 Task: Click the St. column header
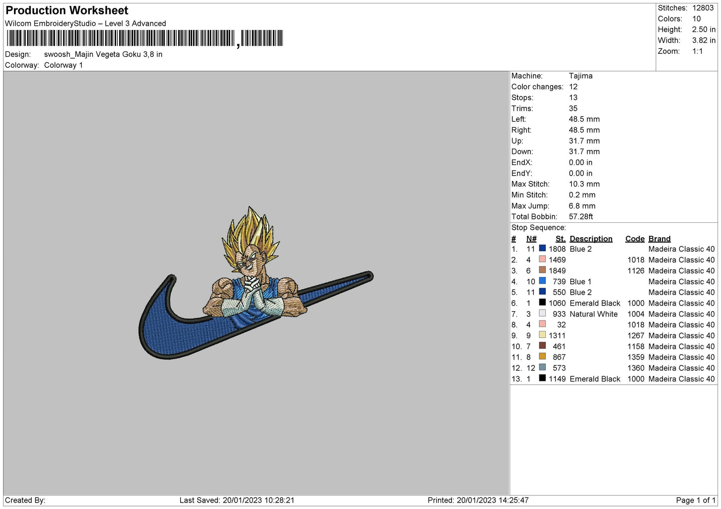coord(560,239)
